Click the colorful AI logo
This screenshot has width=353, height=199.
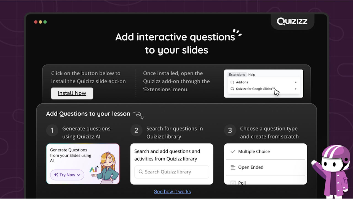coord(93,170)
